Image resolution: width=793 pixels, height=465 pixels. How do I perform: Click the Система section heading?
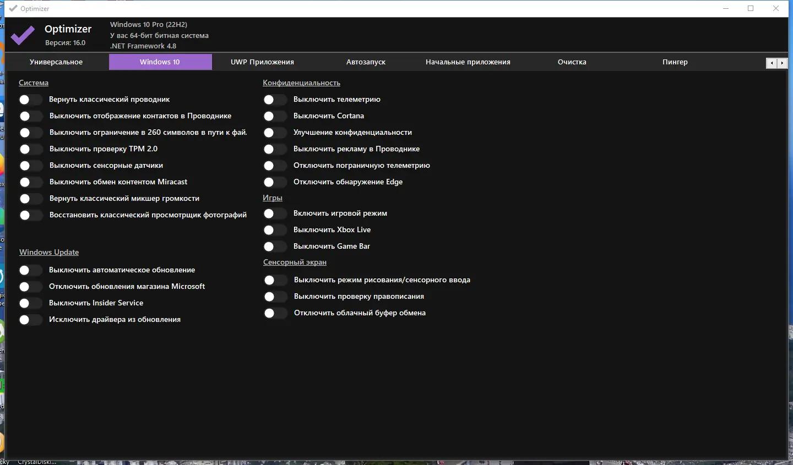click(34, 83)
